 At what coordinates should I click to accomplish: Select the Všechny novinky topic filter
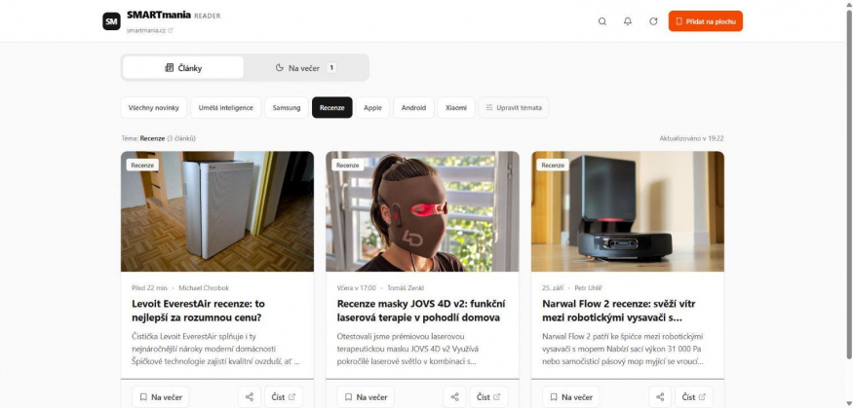click(153, 107)
